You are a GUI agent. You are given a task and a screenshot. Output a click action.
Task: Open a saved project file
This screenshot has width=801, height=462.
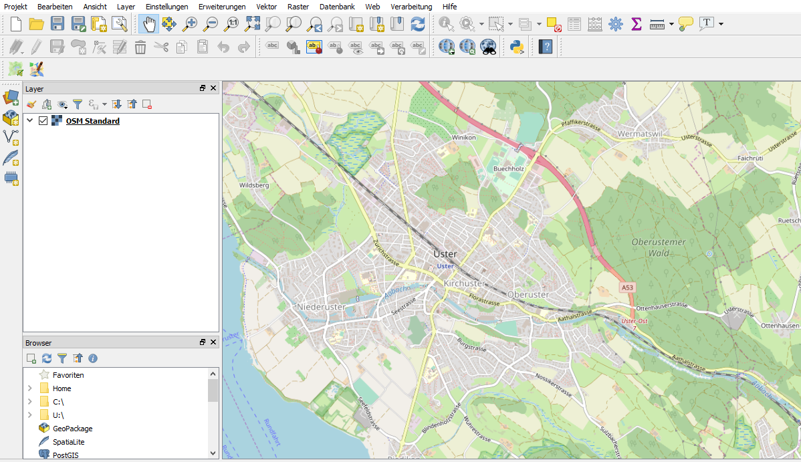(37, 23)
